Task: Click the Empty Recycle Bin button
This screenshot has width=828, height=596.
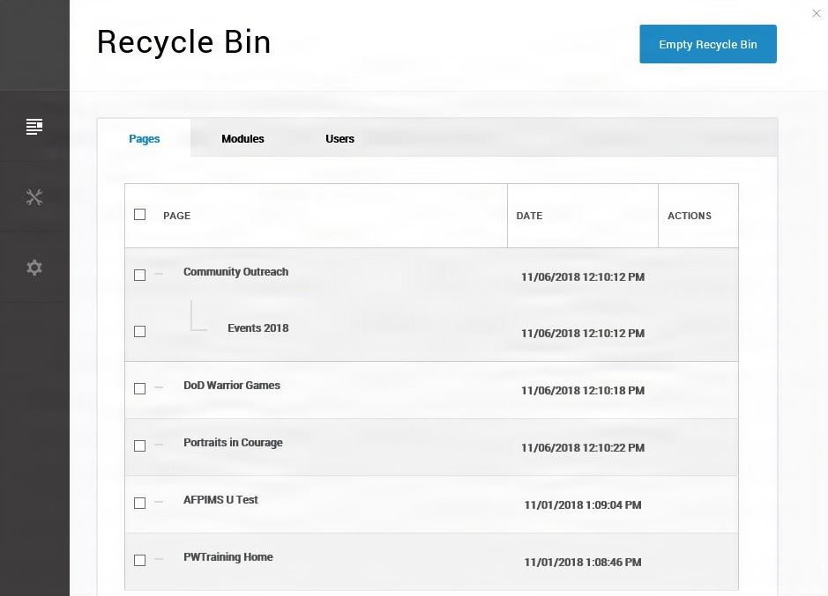Action: coord(707,44)
